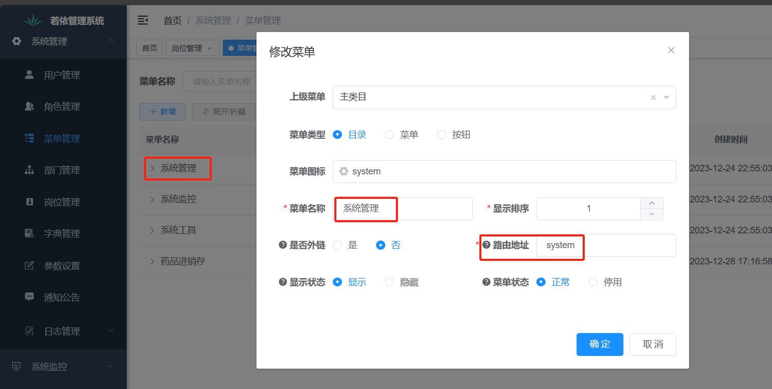Open the 上级菜单 dropdown arrow
This screenshot has width=772, height=389.
click(666, 98)
